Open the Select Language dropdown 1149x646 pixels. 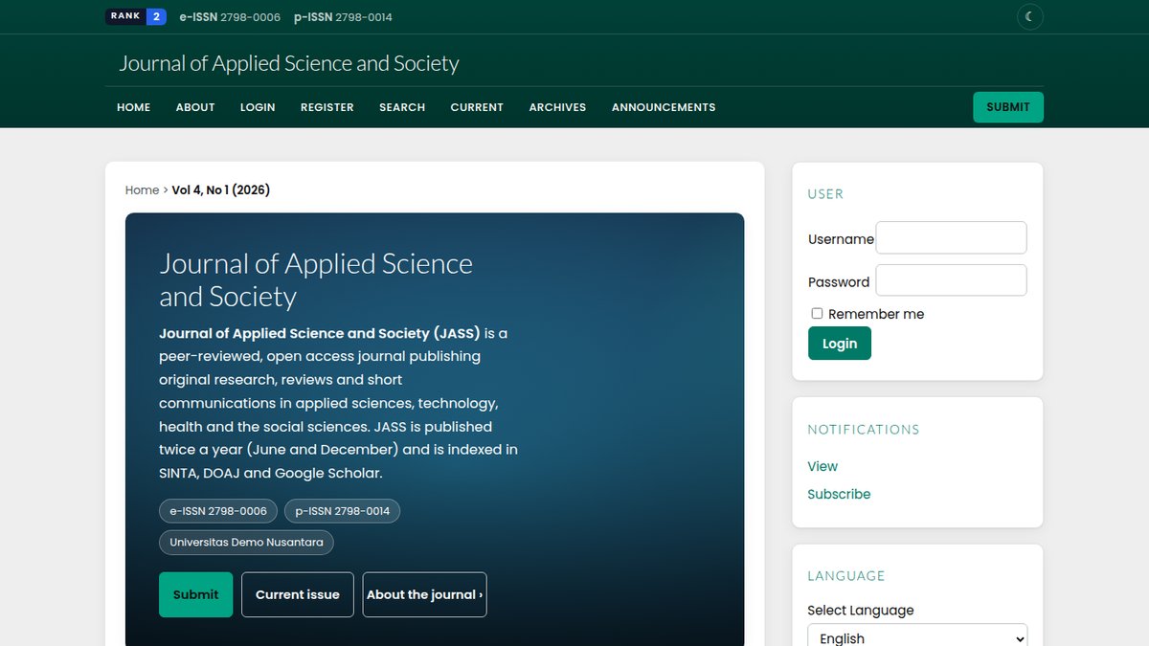coord(917,637)
